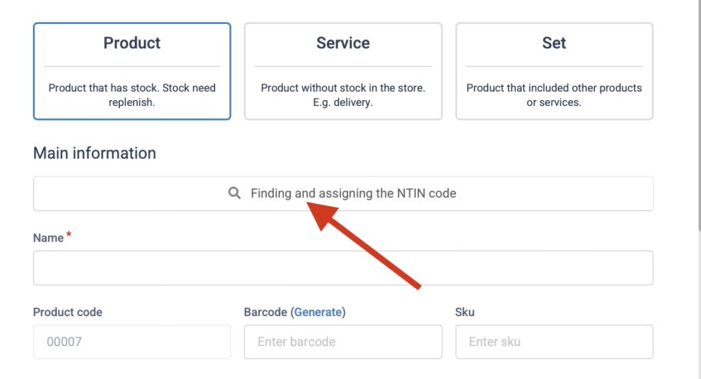
Task: Click the magnifier icon in the NTIN search bar
Action: [x=234, y=194]
